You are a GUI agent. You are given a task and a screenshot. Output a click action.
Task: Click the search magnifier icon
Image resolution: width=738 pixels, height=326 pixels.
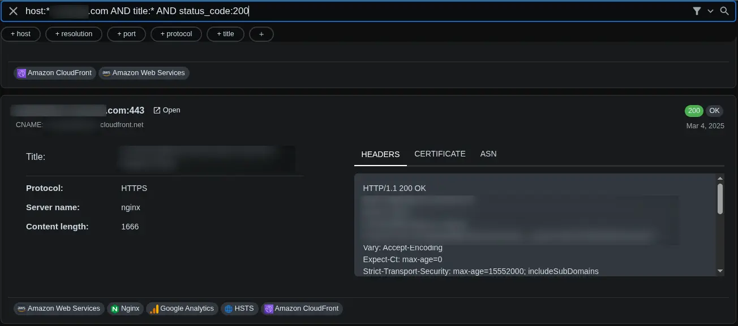[724, 11]
